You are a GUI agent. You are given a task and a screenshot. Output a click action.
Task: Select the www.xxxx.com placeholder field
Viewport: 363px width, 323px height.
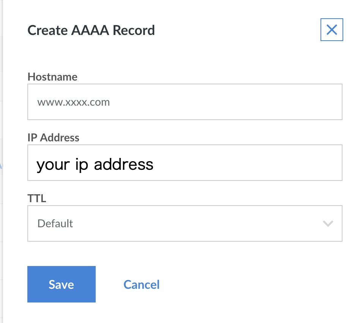(185, 102)
